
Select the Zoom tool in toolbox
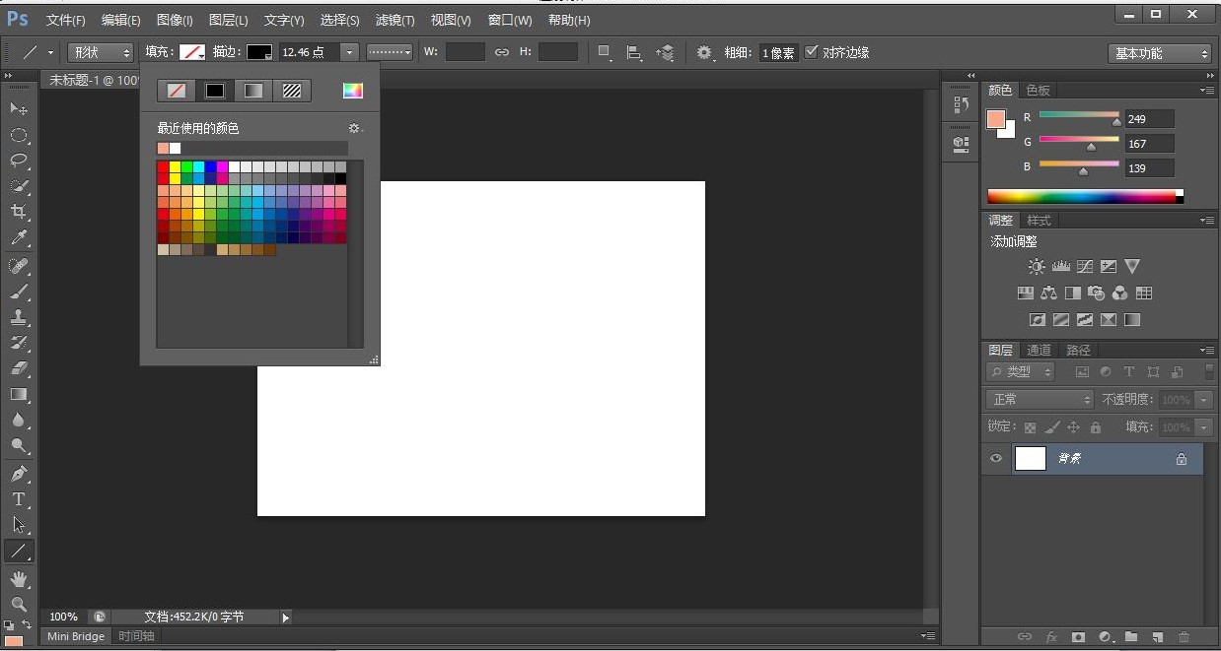tap(19, 605)
